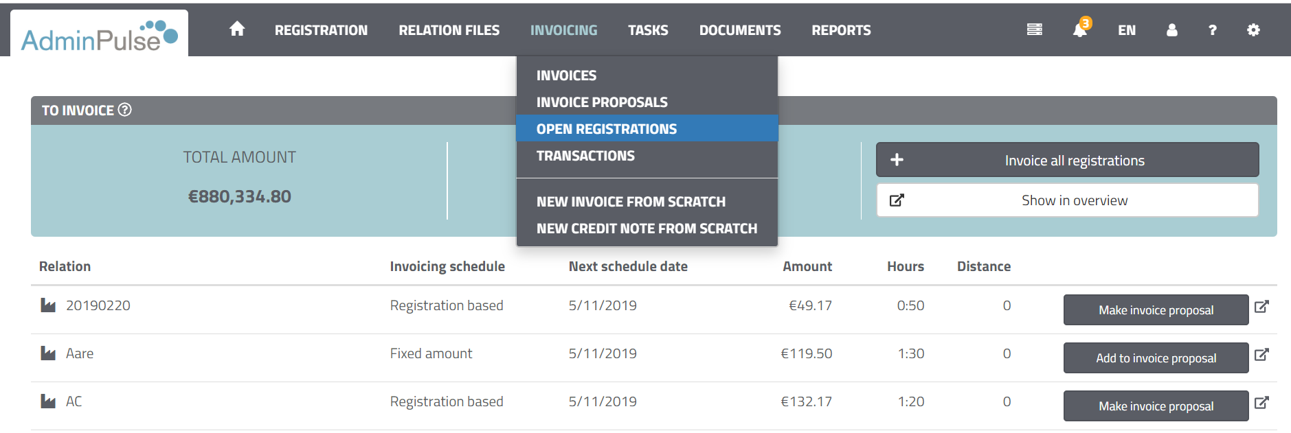Click Invoice all registrations button
The width and height of the screenshot is (1291, 433).
pos(1067,160)
